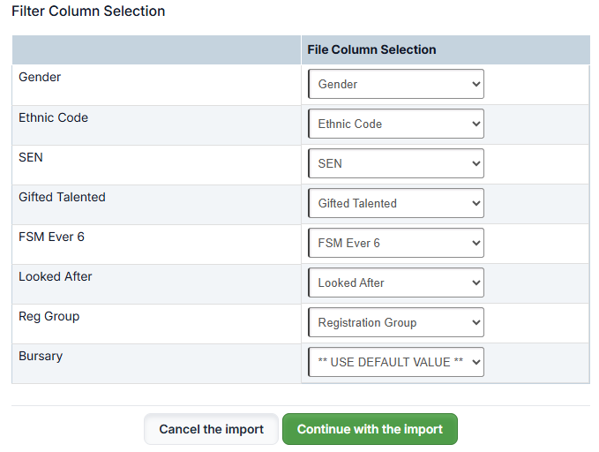Open the FSM Ever 6 dropdown
This screenshot has width=599, height=452.
point(395,244)
